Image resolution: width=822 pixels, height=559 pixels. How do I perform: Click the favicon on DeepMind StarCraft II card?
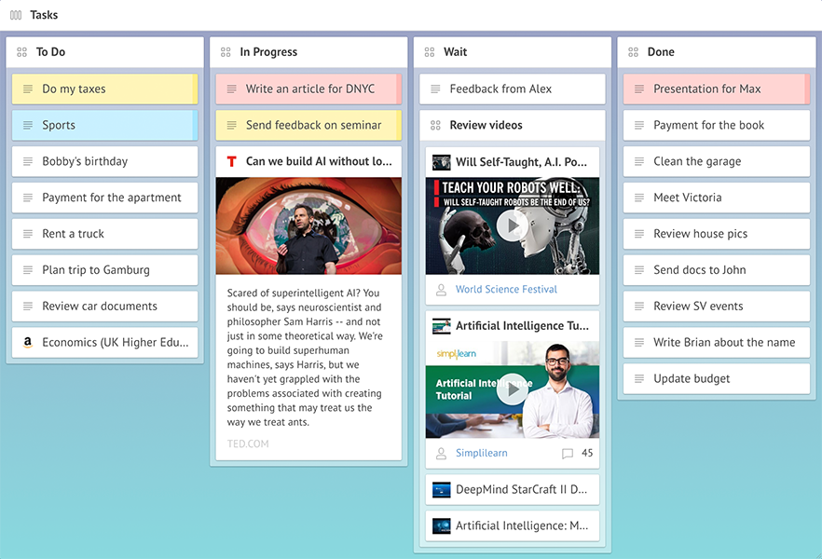(x=442, y=490)
